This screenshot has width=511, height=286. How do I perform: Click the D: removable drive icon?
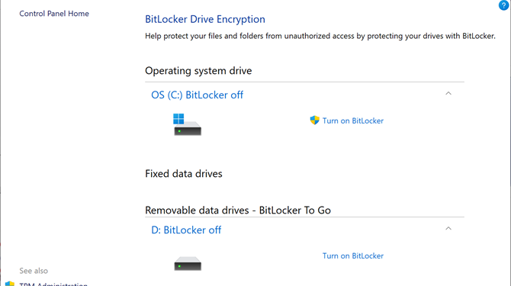pos(188,264)
